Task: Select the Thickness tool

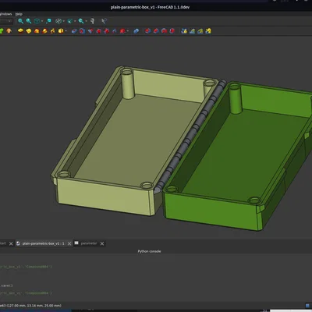Action: 172,31
